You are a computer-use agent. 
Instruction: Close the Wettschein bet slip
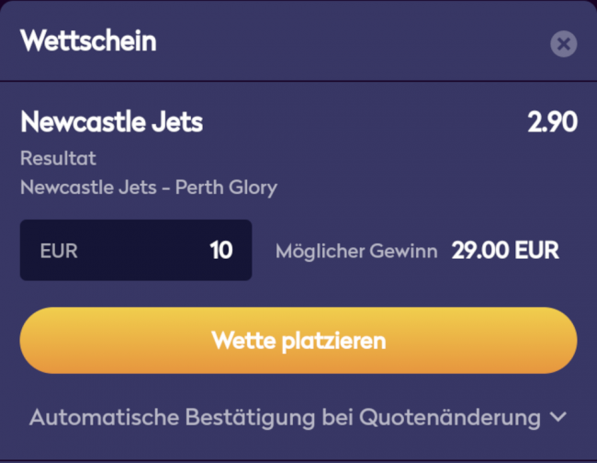[x=563, y=43]
